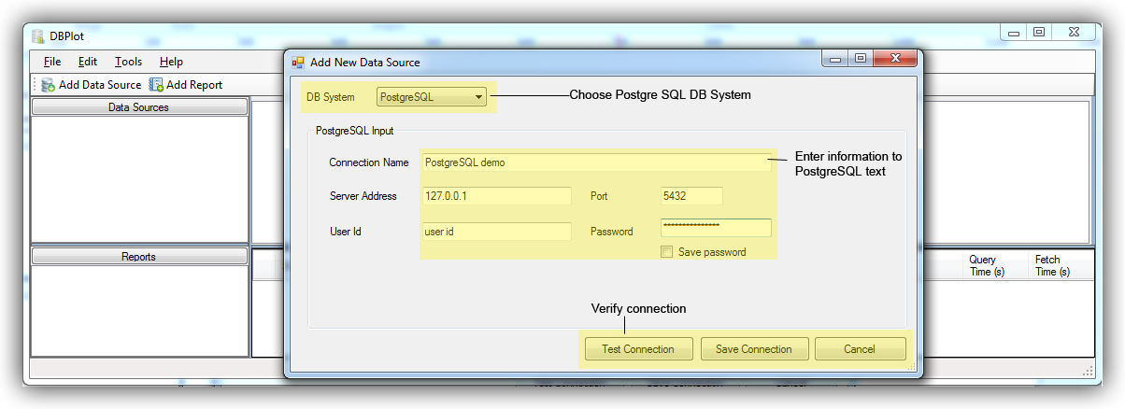The height and width of the screenshot is (409, 1125).
Task: Open the Edit menu
Action: 88,62
